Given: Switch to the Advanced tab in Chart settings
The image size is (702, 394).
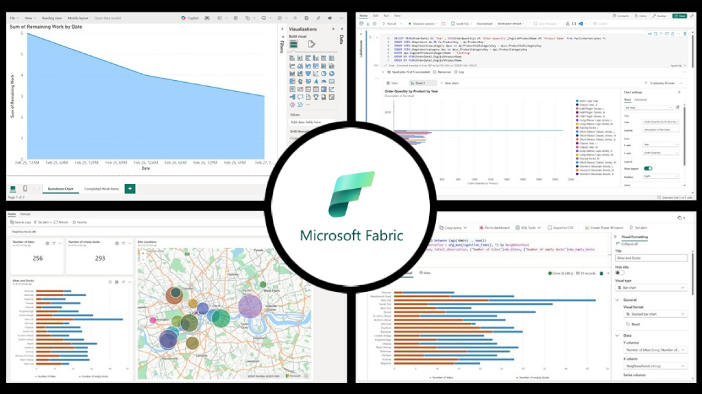Looking at the screenshot, I should tap(641, 100).
